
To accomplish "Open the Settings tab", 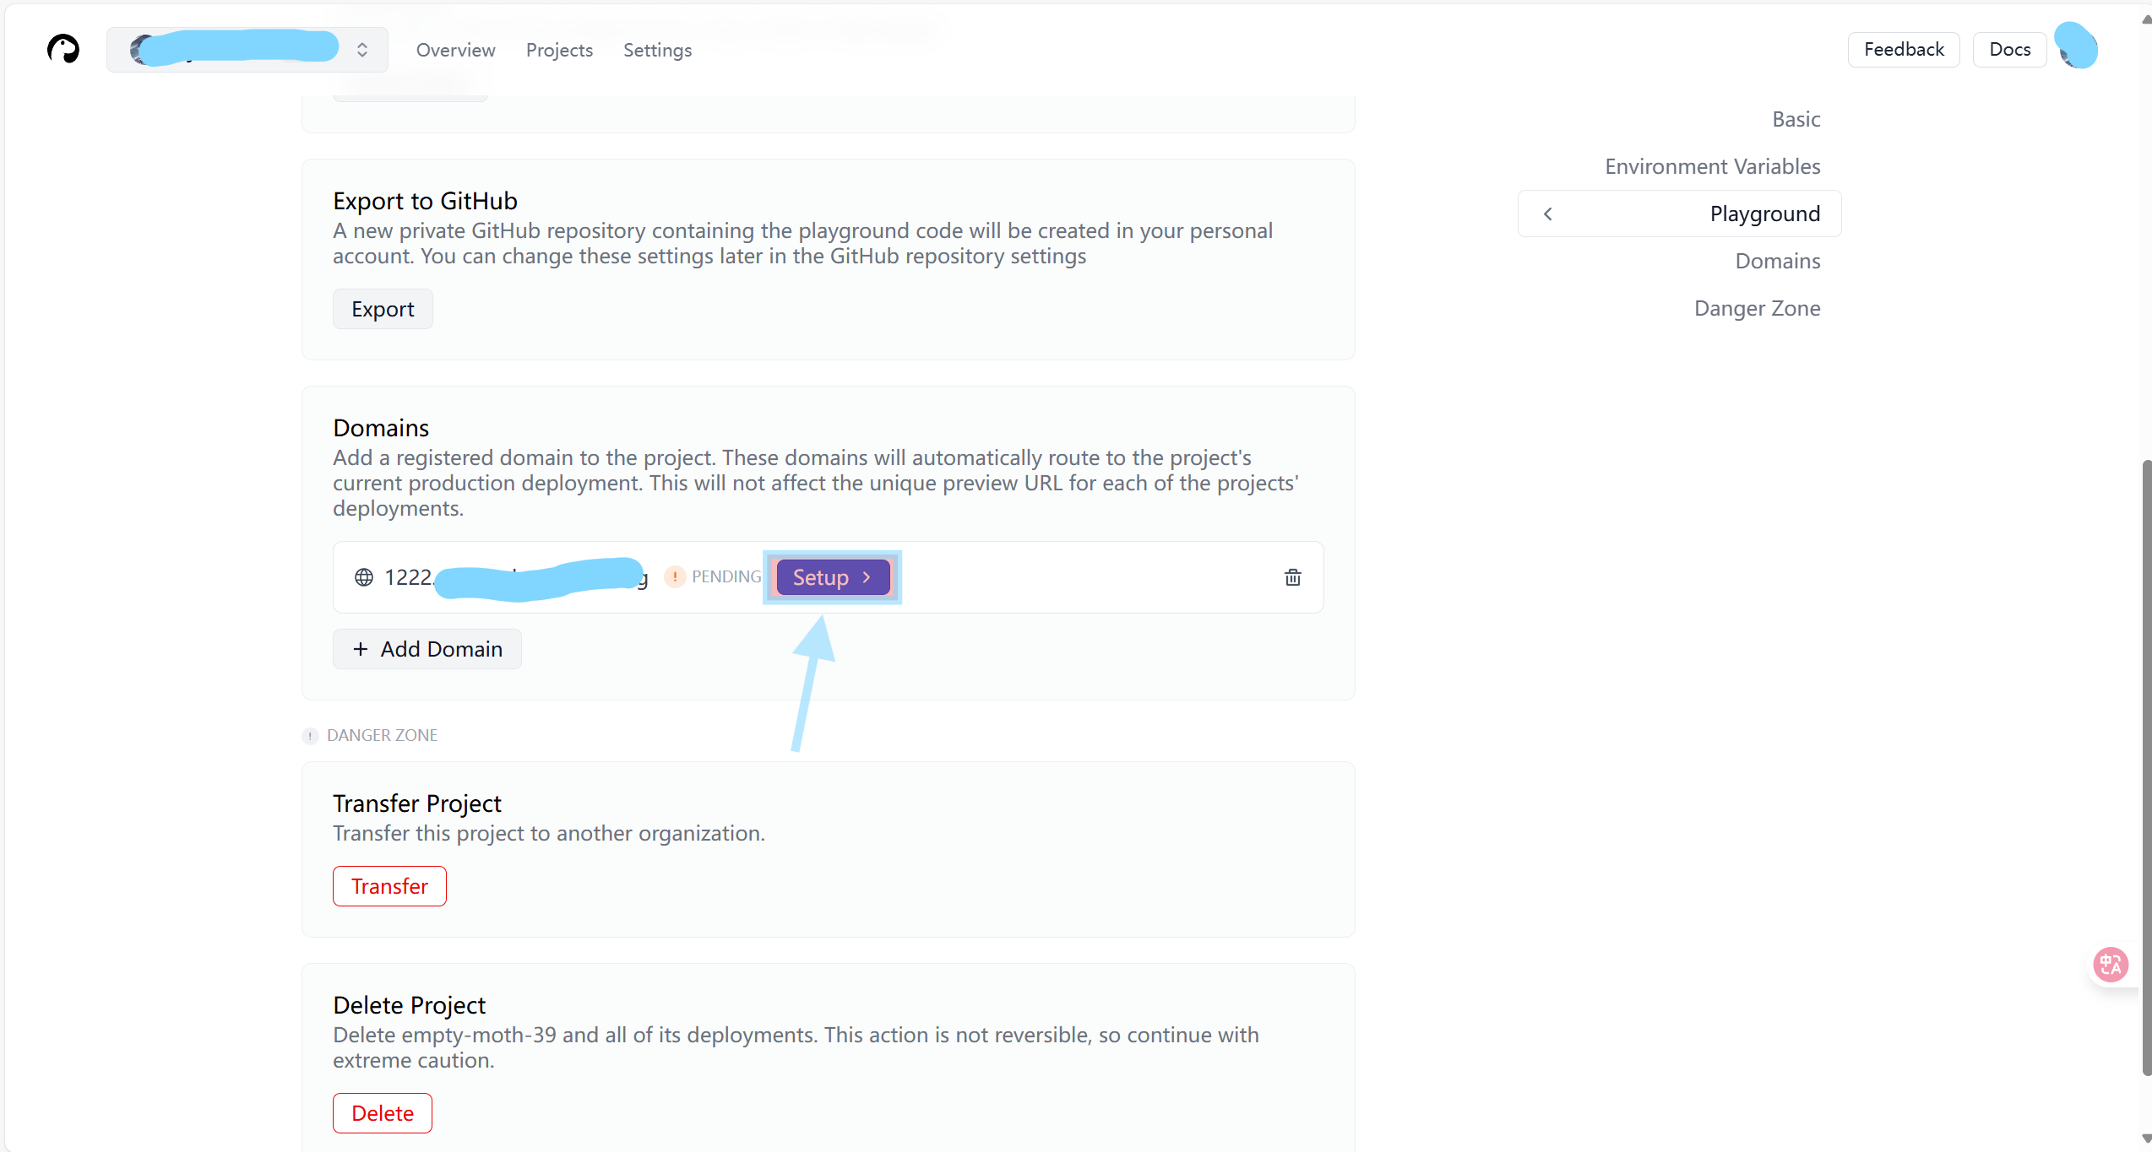I will pos(657,50).
